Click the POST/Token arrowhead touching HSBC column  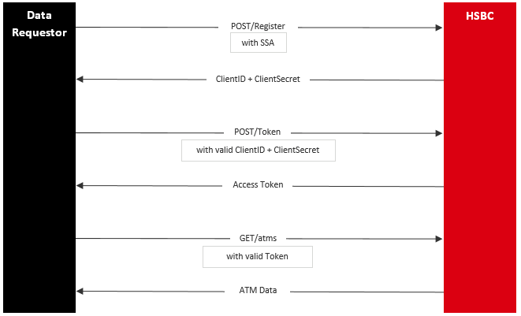coord(439,133)
